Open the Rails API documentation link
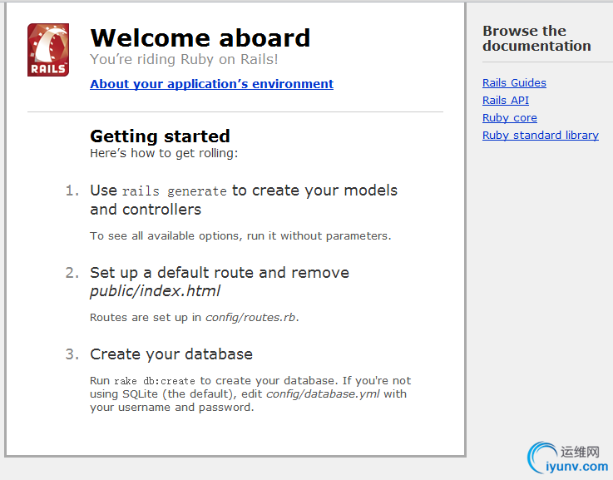The image size is (613, 480). coord(506,101)
